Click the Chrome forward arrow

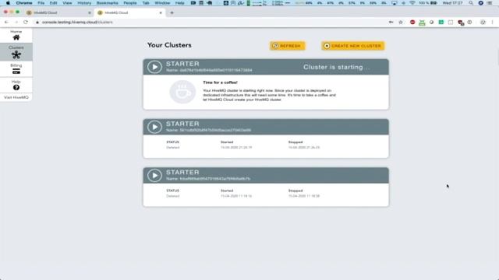16,23
